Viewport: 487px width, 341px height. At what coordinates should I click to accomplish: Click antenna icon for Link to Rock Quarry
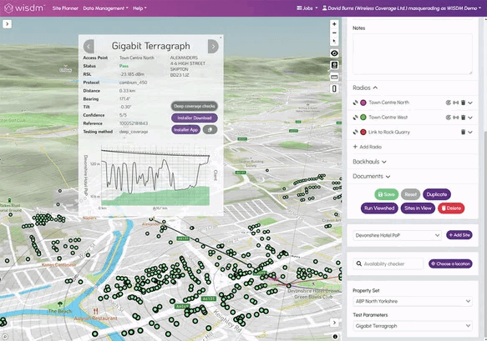[356, 133]
